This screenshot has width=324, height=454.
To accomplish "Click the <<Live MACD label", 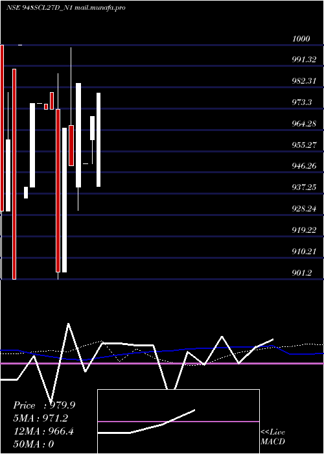I will [273, 437].
